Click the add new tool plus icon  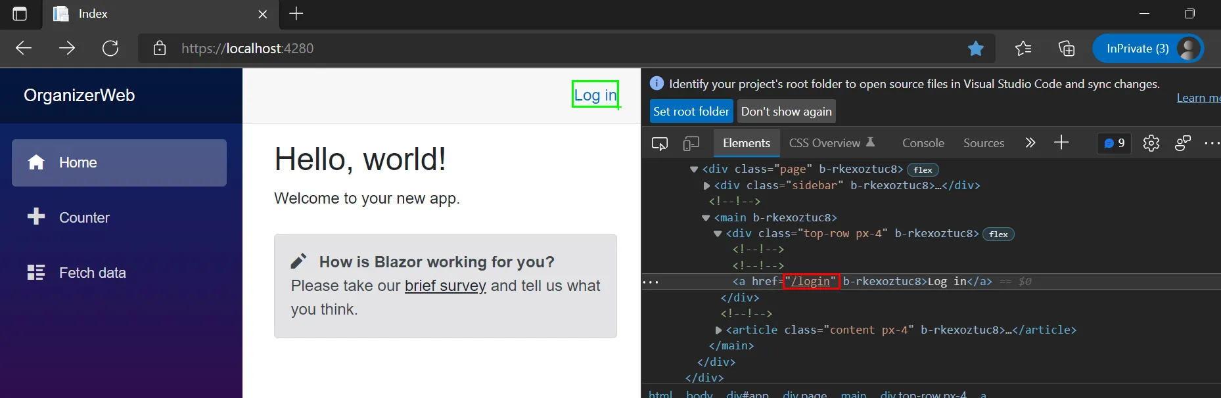[1061, 143]
